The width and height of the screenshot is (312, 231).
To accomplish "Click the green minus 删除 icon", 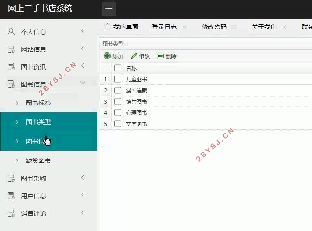I will coord(160,56).
